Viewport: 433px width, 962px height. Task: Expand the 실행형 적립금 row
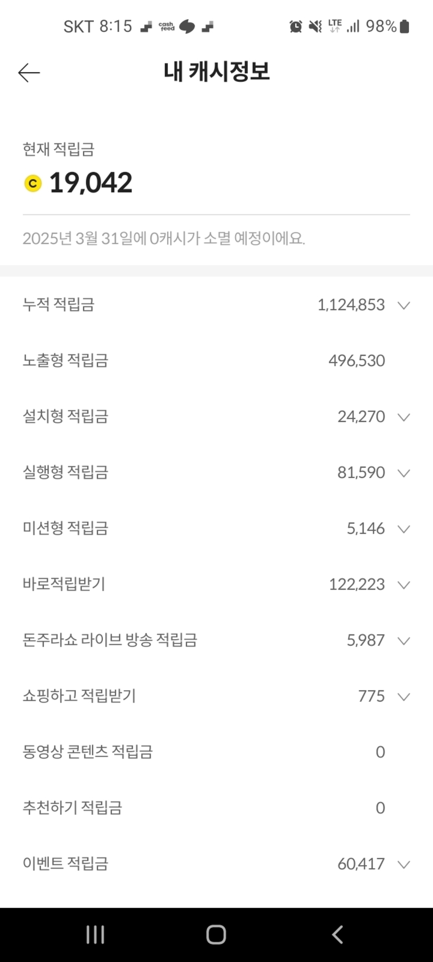[403, 473]
